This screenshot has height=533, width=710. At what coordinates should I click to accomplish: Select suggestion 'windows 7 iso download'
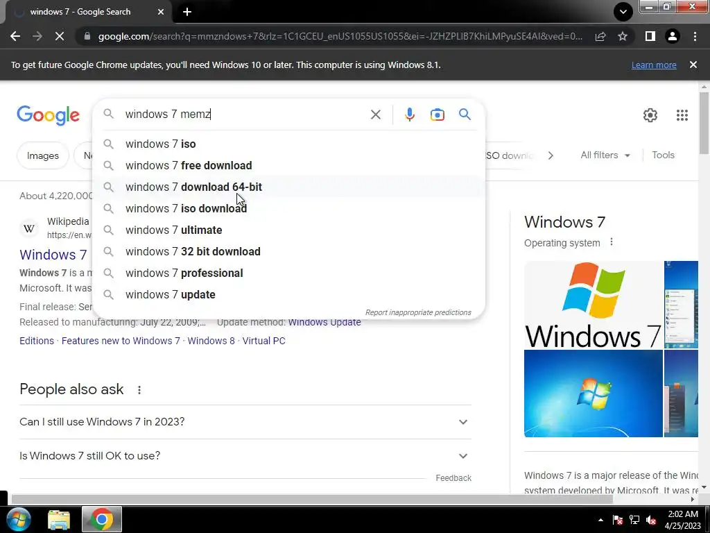pyautogui.click(x=288, y=208)
